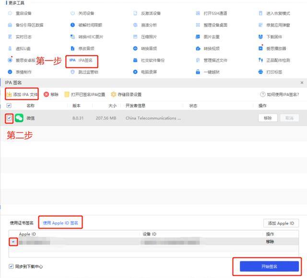The height and width of the screenshot is (278, 307).
Task: Click the 开始签名 button
Action: pyautogui.click(x=269, y=266)
